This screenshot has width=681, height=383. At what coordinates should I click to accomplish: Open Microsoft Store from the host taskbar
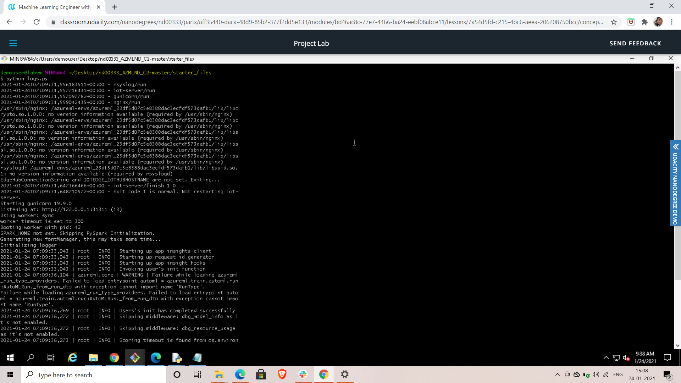point(261,374)
